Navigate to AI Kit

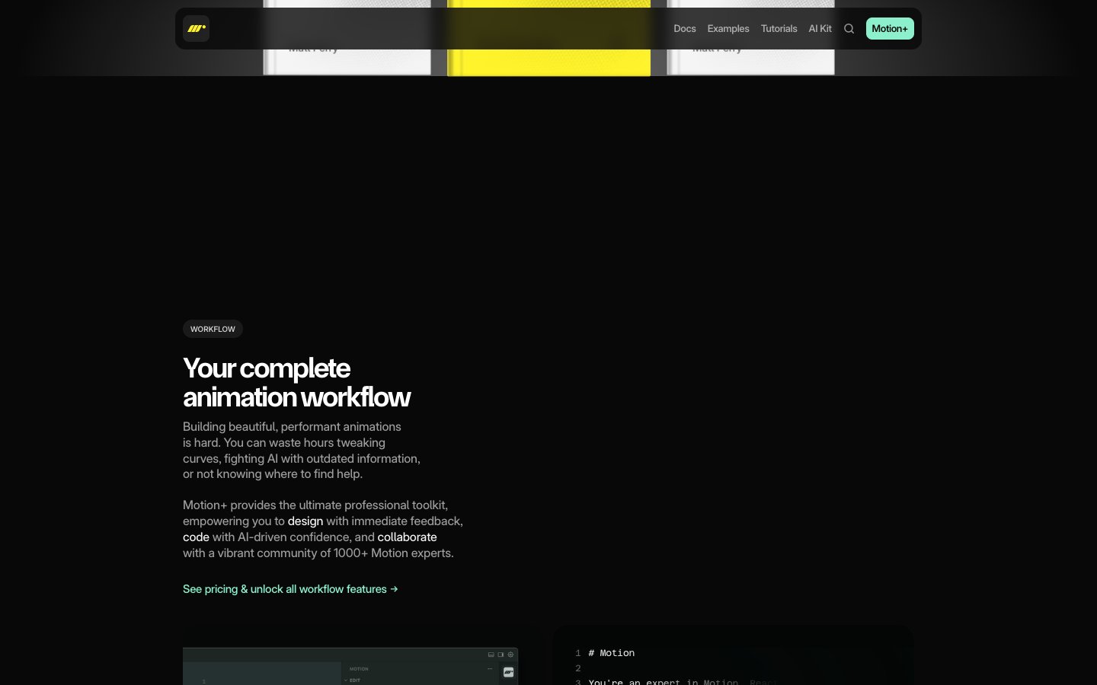[x=820, y=29]
